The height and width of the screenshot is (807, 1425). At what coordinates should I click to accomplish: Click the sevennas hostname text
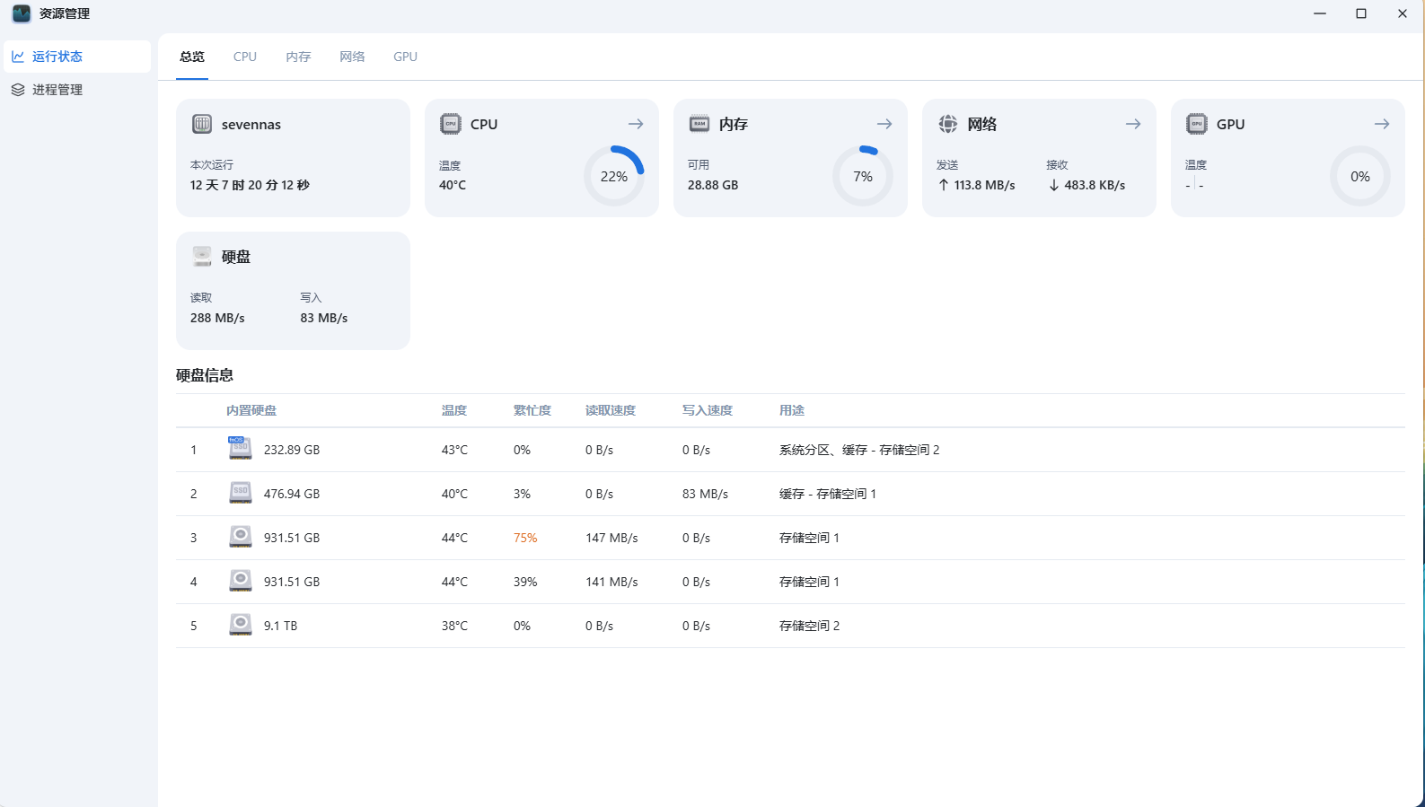coord(251,125)
